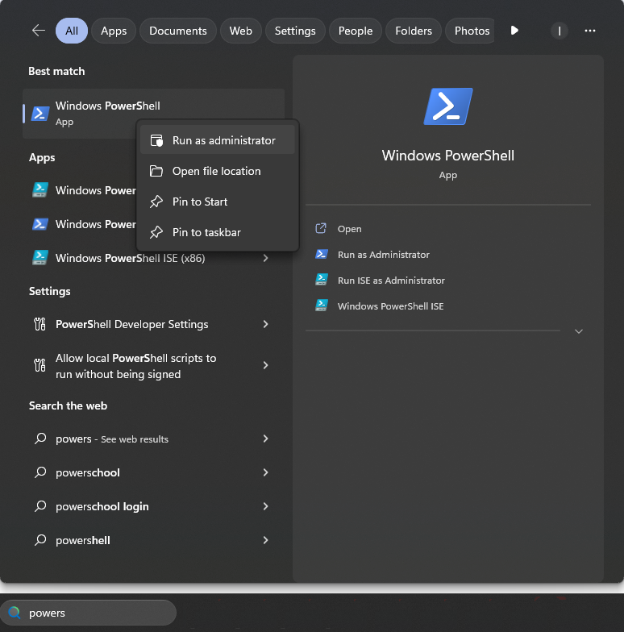The height and width of the screenshot is (632, 624).
Task: Click the Windows PowerShell title in preview pane
Action: 448,156
